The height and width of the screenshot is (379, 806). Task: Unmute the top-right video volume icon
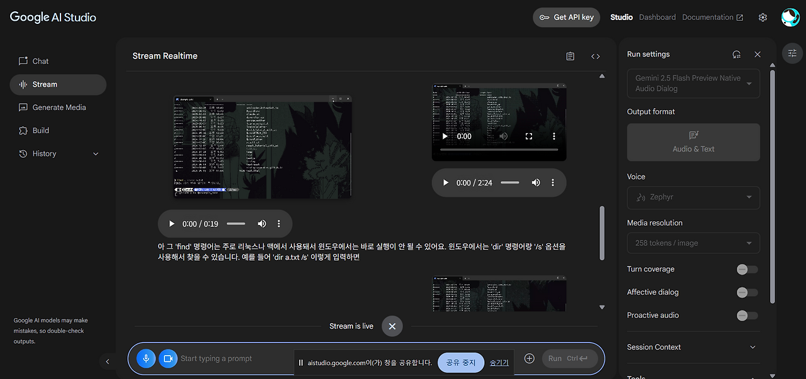coord(504,136)
